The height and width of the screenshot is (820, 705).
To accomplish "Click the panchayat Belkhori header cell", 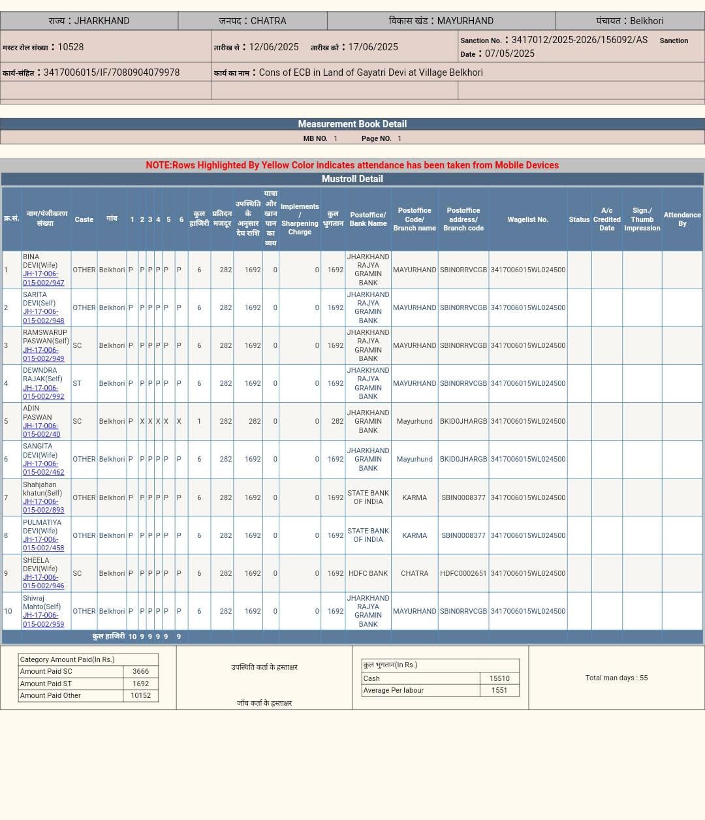I will 630,21.
